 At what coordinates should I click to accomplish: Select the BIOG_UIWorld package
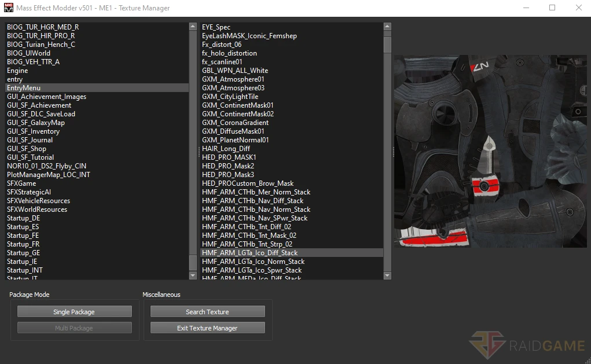(97, 53)
